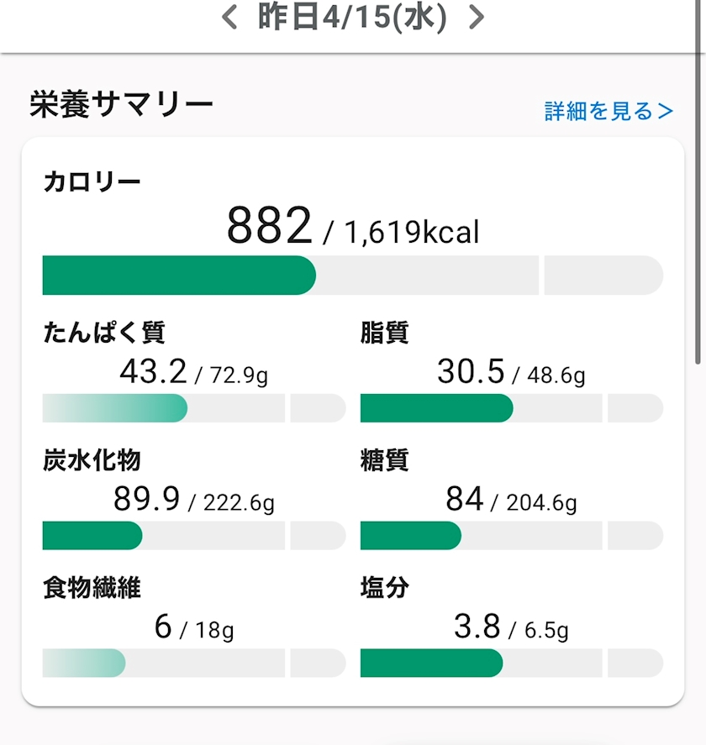The width and height of the screenshot is (706, 745).
Task: Click the calorie progress bar
Action: 352,275
